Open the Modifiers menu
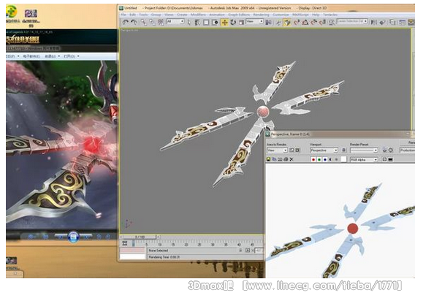The width and height of the screenshot is (423, 298). coord(198,15)
